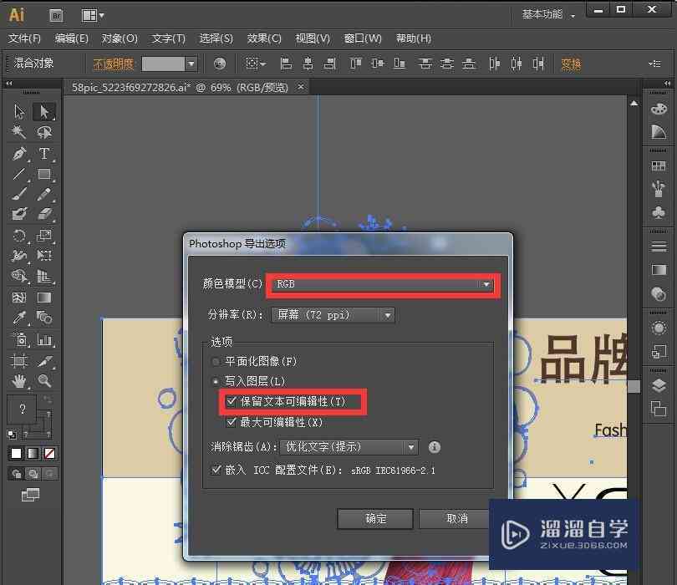This screenshot has height=585, width=677.
Task: Open the 编辑(E) menu
Action: click(71, 38)
